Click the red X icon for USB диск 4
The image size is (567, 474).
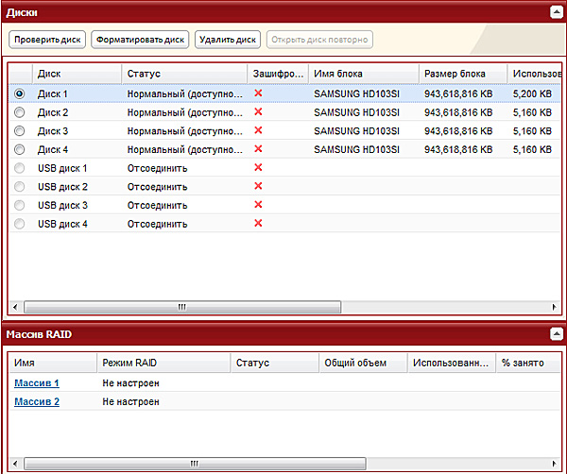(x=258, y=224)
